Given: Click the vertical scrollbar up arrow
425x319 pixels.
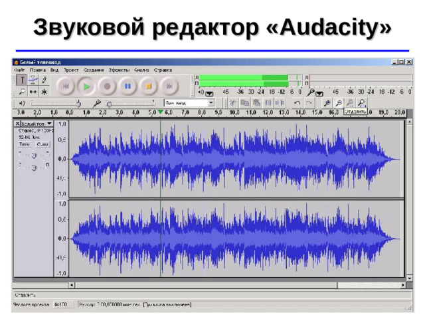Looking at the screenshot, I should pos(410,122).
